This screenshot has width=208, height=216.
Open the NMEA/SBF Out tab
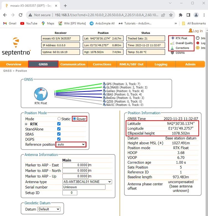click(x=131, y=64)
